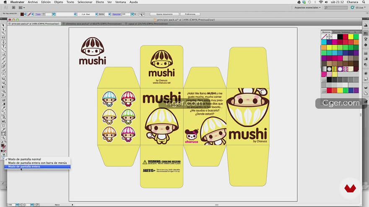Select the Free Transform tool
Image resolution: width=369 pixels, height=207 pixels.
pos(3,87)
